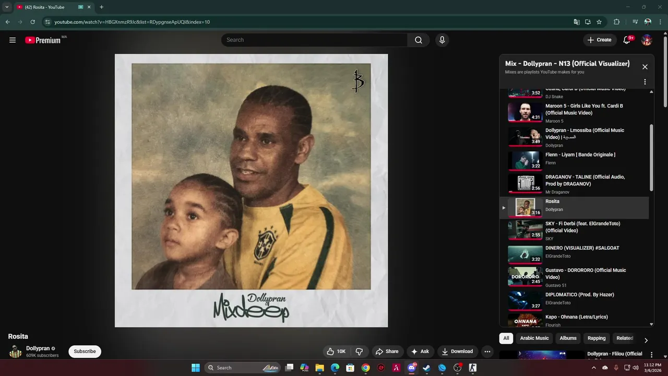Select the Albums filter chip

(x=568, y=338)
